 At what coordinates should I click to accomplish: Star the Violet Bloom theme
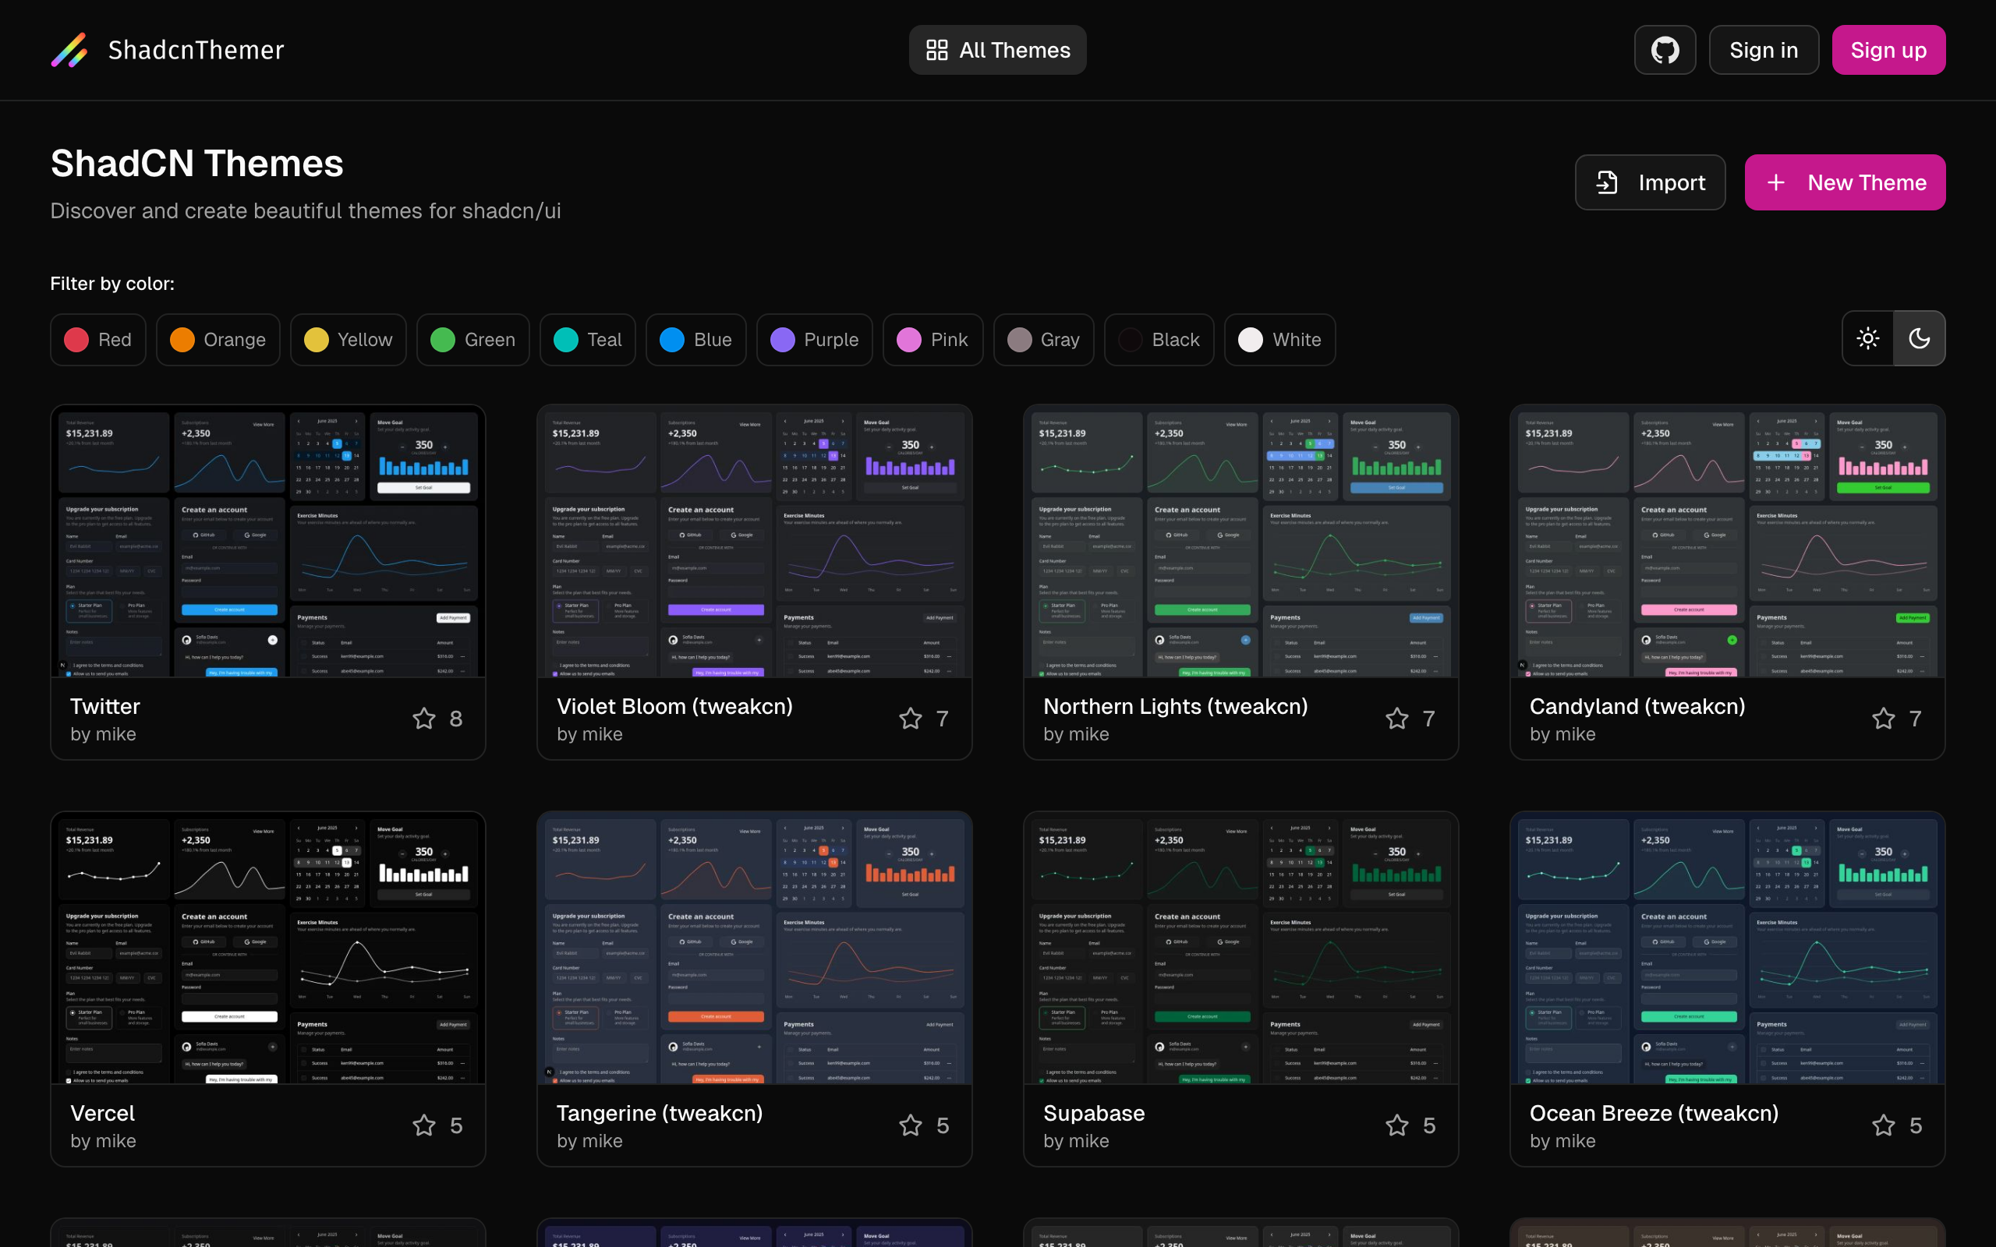(910, 719)
